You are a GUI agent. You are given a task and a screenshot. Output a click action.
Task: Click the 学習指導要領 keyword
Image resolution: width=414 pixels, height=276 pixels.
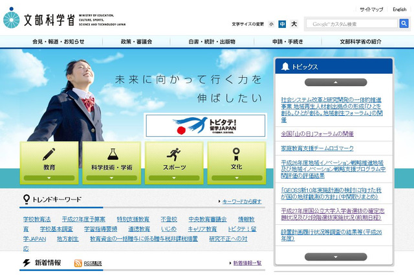[x=100, y=229]
